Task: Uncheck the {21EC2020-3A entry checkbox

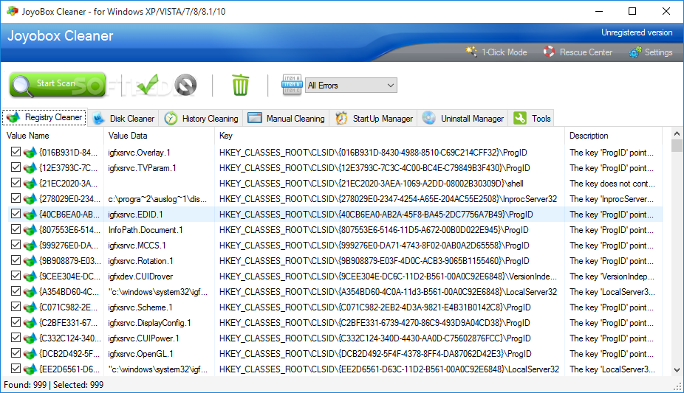Action: (x=16, y=182)
